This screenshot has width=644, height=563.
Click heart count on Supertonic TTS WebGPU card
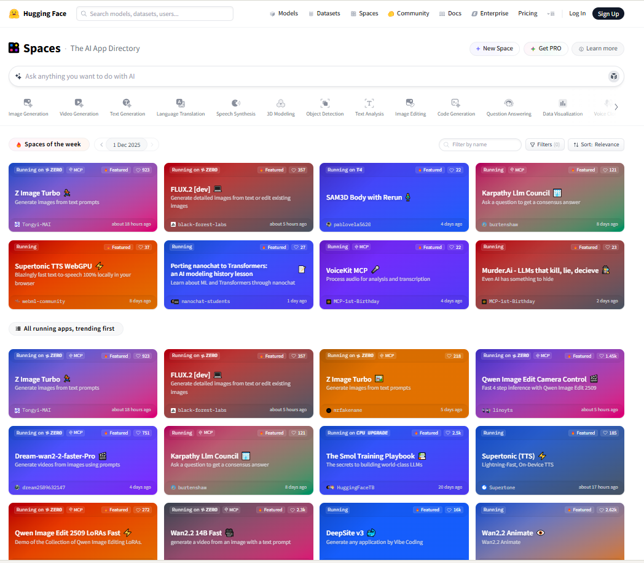(144, 247)
